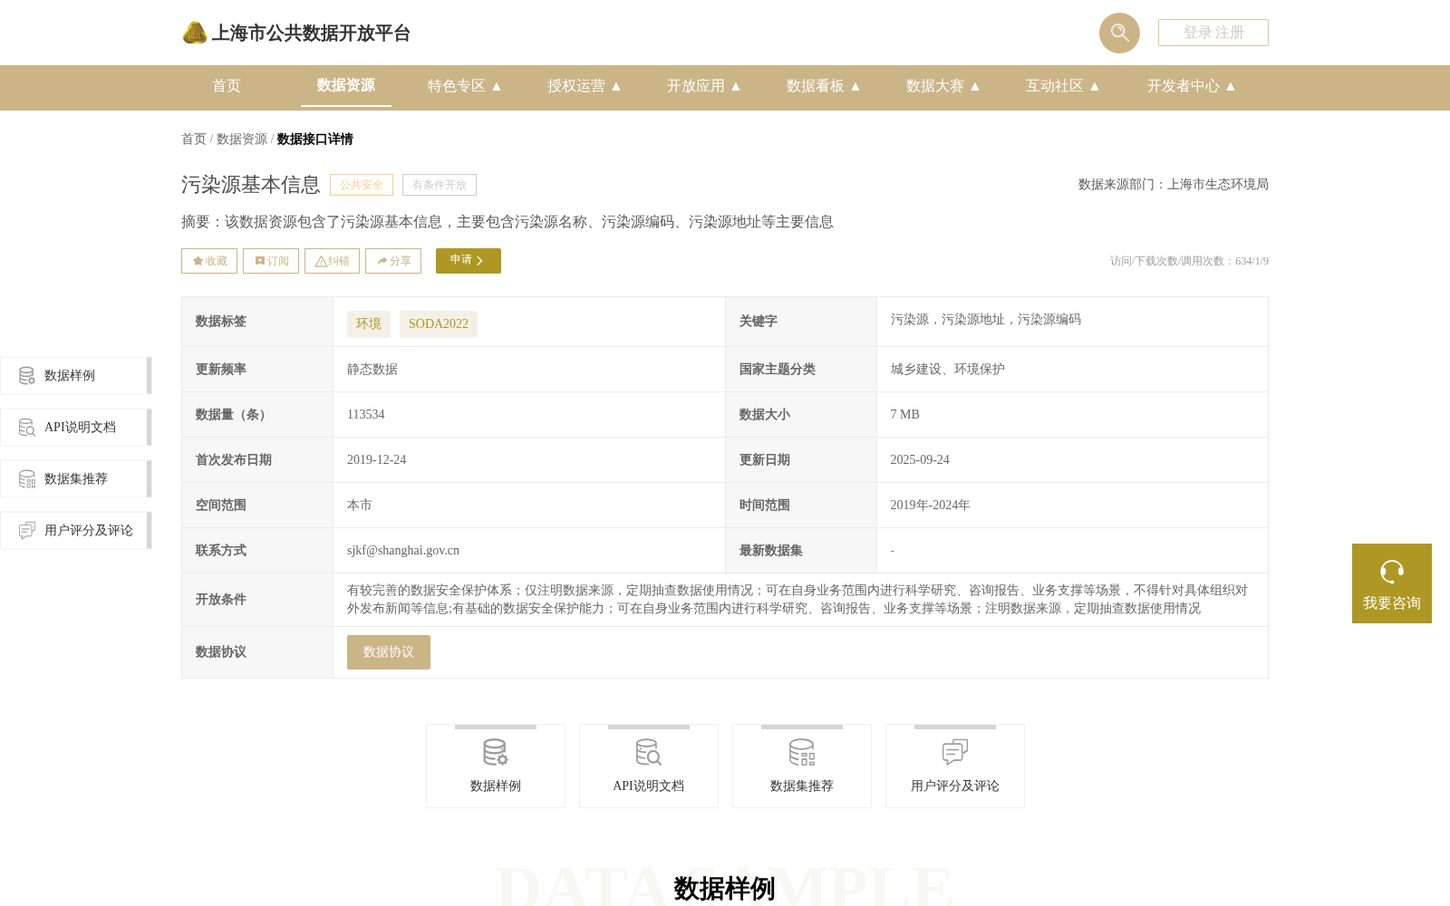
Task: Click the 用户评分及评论 card icon
Action: click(x=955, y=753)
